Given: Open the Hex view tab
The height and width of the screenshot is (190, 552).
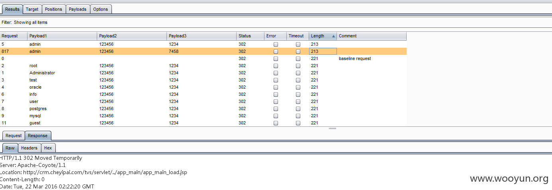Looking at the screenshot, I should point(48,148).
